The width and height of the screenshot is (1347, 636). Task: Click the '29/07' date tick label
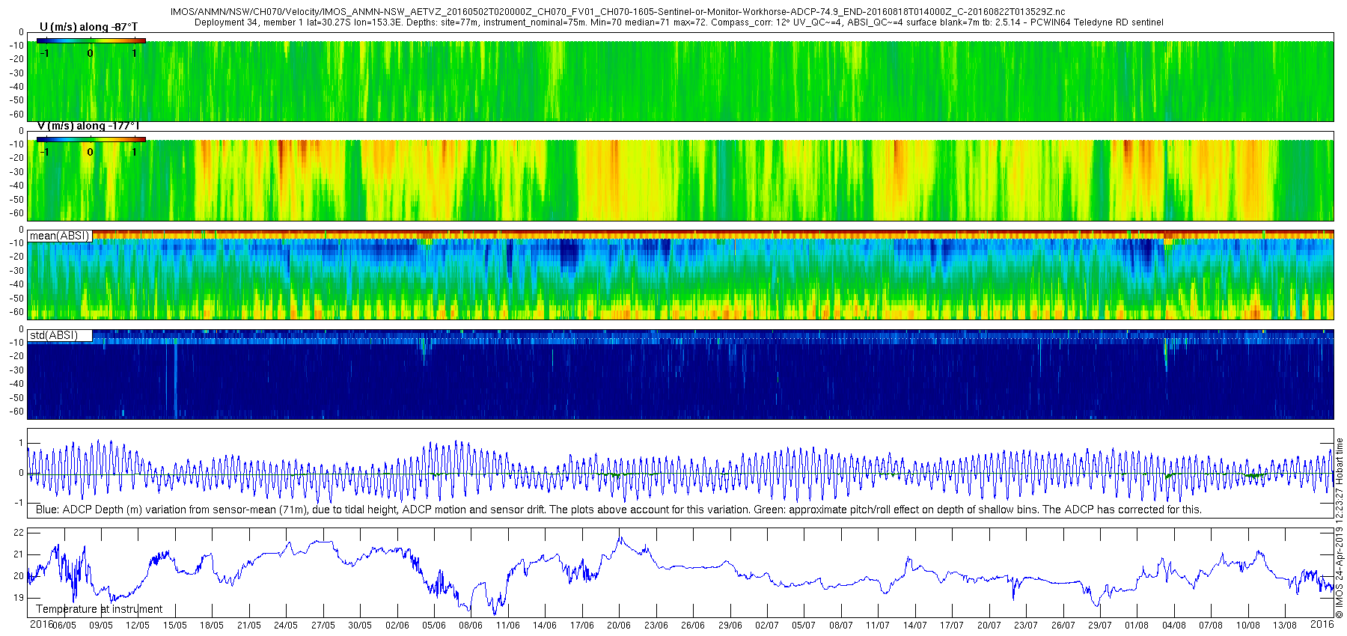pos(1100,626)
